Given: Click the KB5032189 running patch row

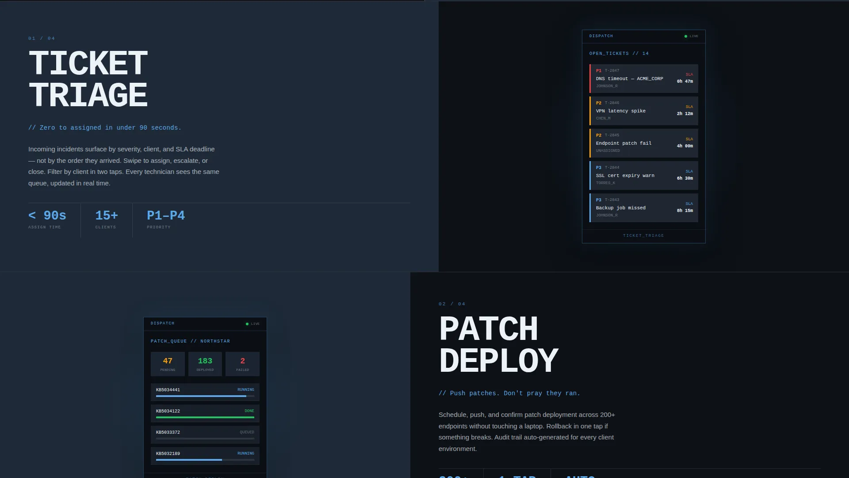Looking at the screenshot, I should (205, 456).
